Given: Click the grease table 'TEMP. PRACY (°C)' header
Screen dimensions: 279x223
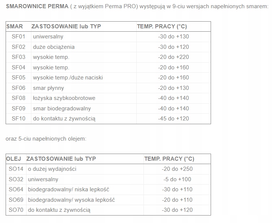Looking at the screenshot, I should (162, 26).
